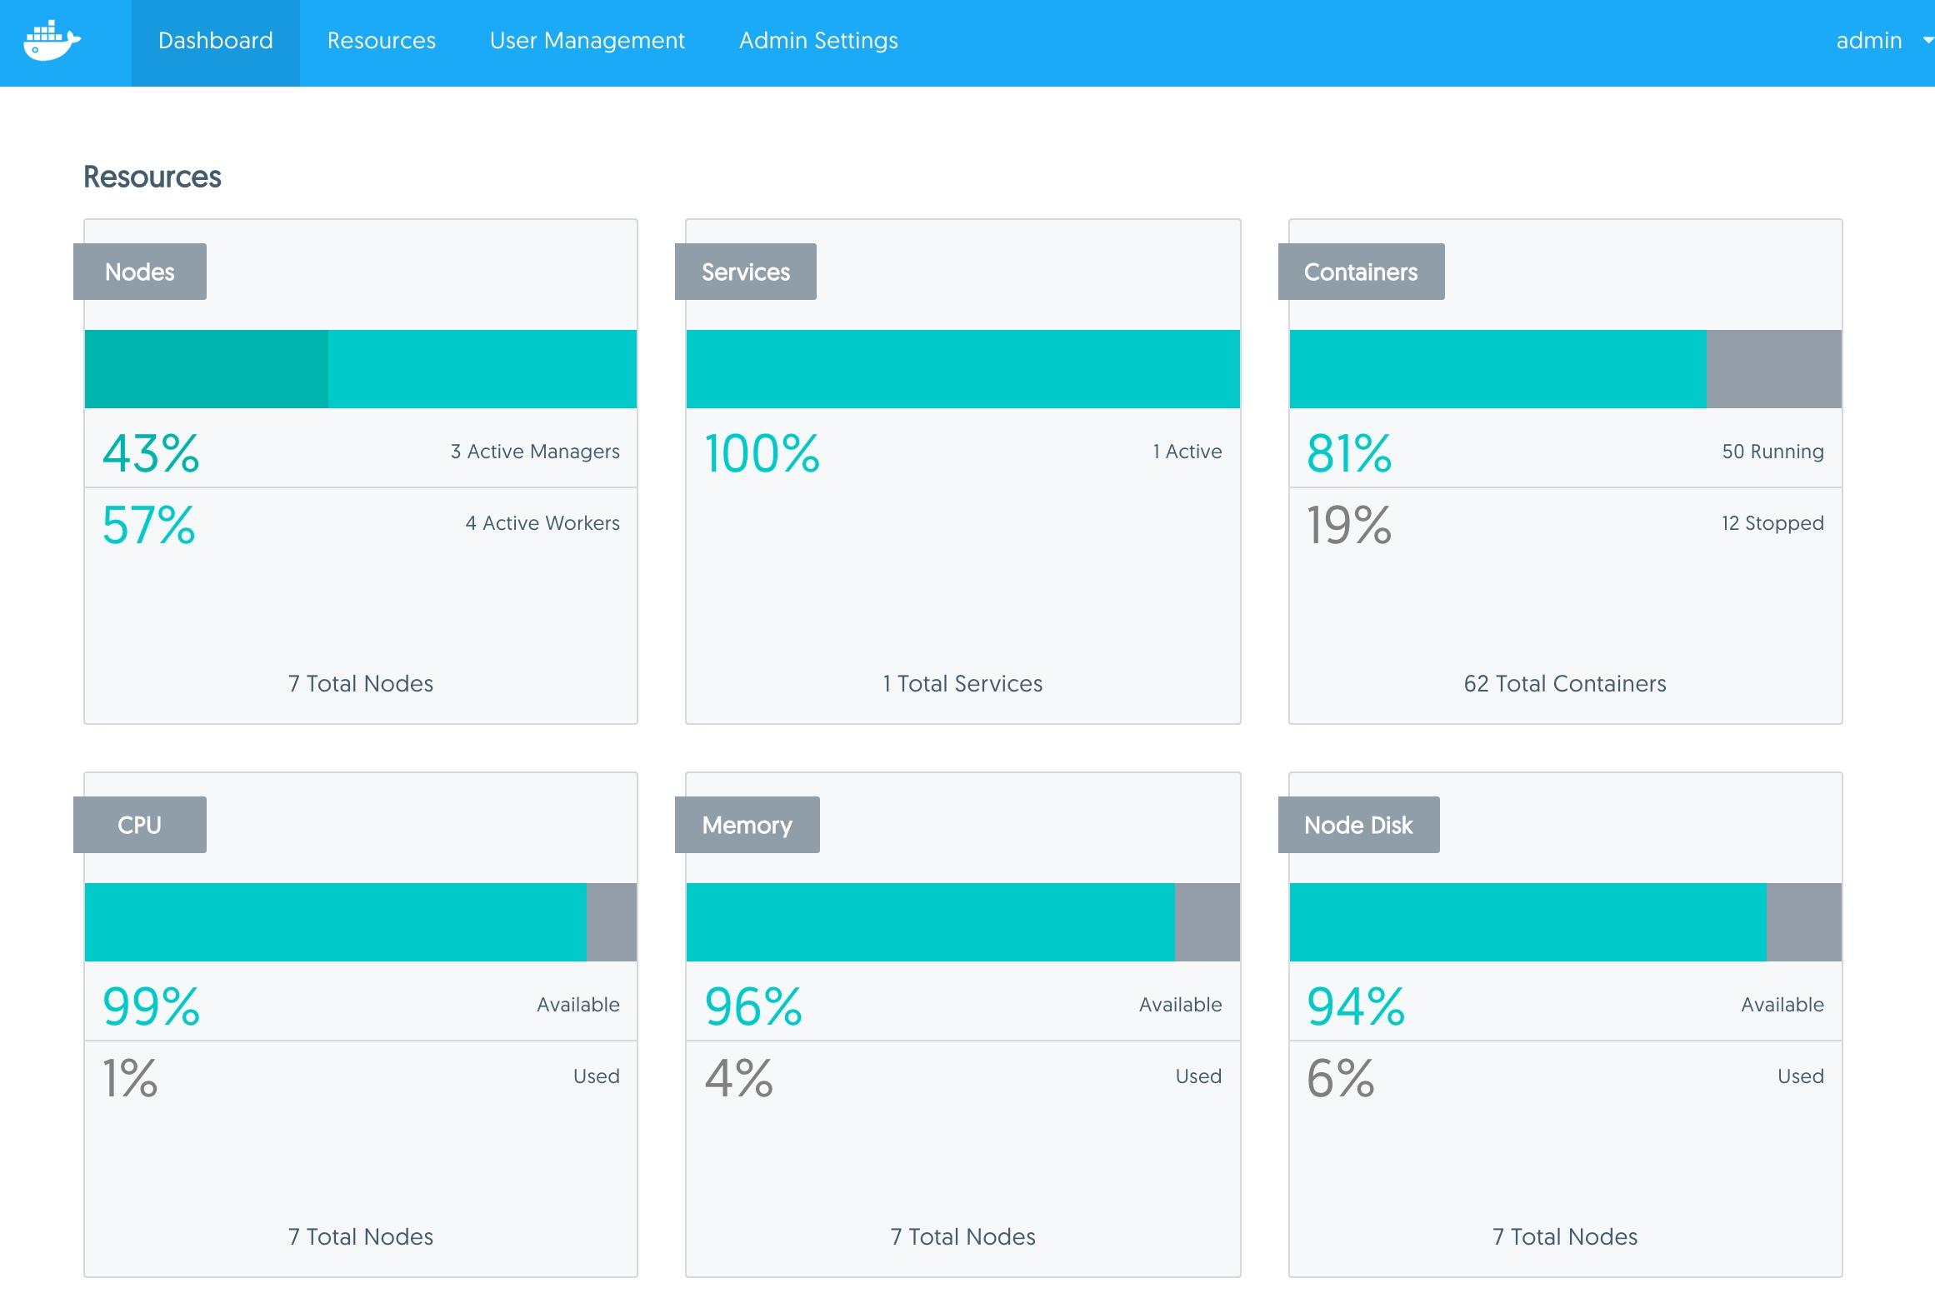
Task: Click the Node Disk card label
Action: tap(1359, 825)
